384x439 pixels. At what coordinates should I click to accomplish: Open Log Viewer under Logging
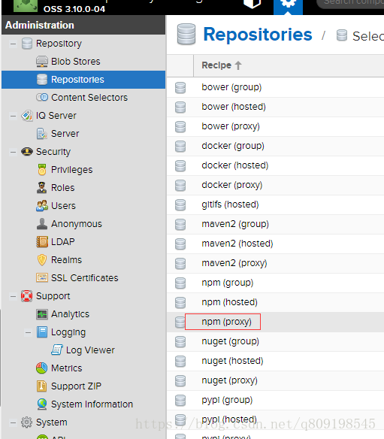coord(90,350)
